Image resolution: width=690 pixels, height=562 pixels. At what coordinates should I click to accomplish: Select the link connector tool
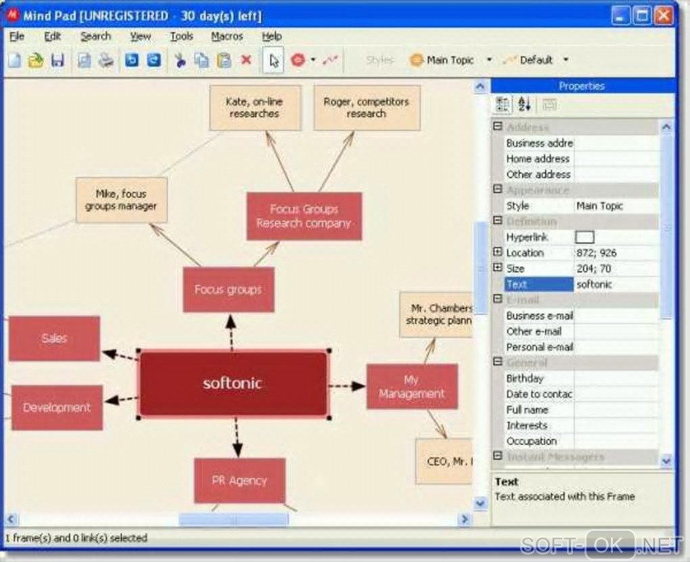pyautogui.click(x=331, y=60)
